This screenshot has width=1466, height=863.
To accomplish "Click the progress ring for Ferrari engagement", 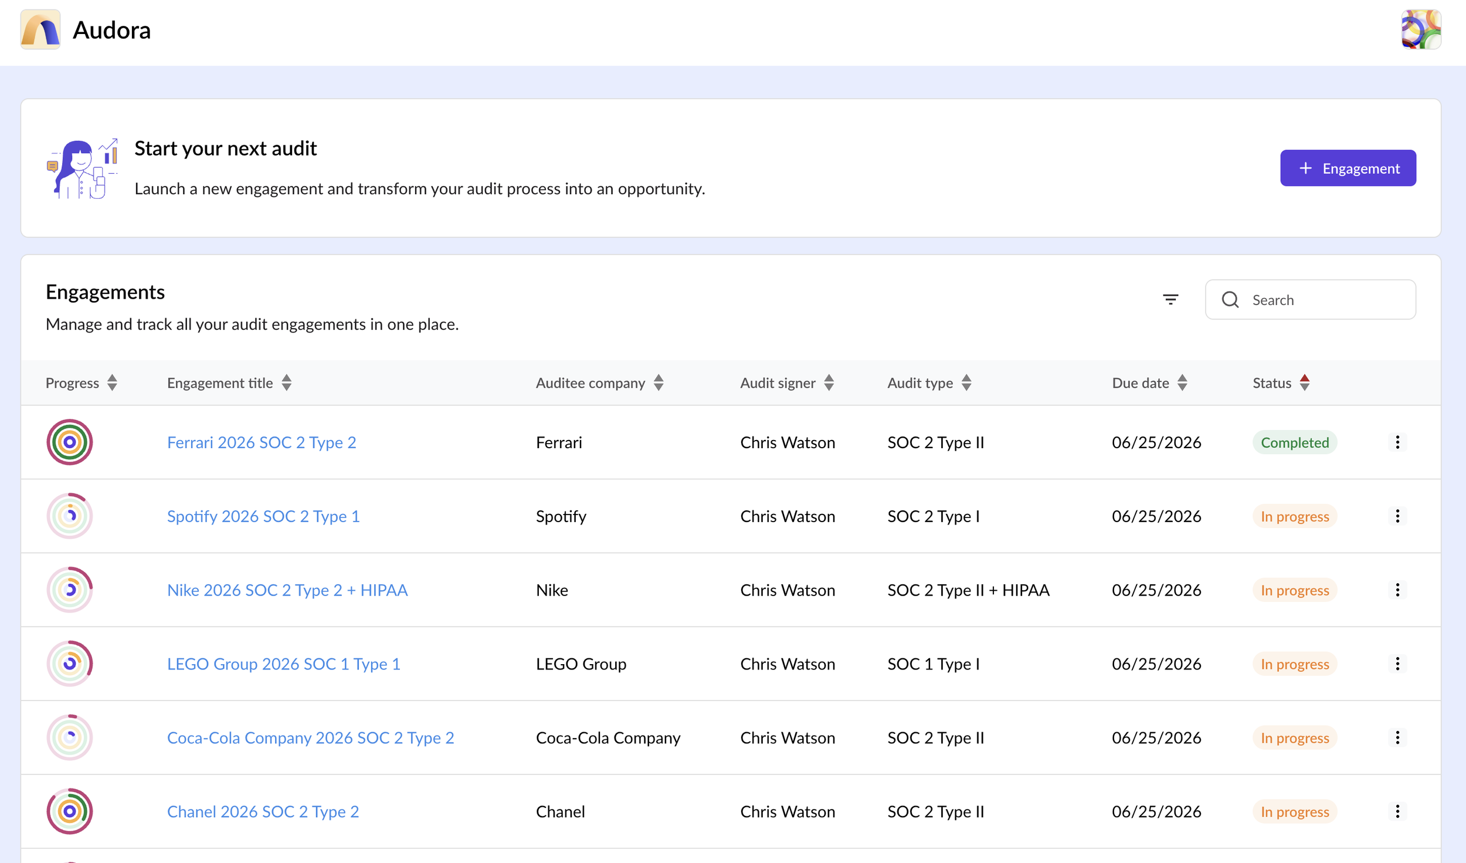I will click(x=69, y=442).
